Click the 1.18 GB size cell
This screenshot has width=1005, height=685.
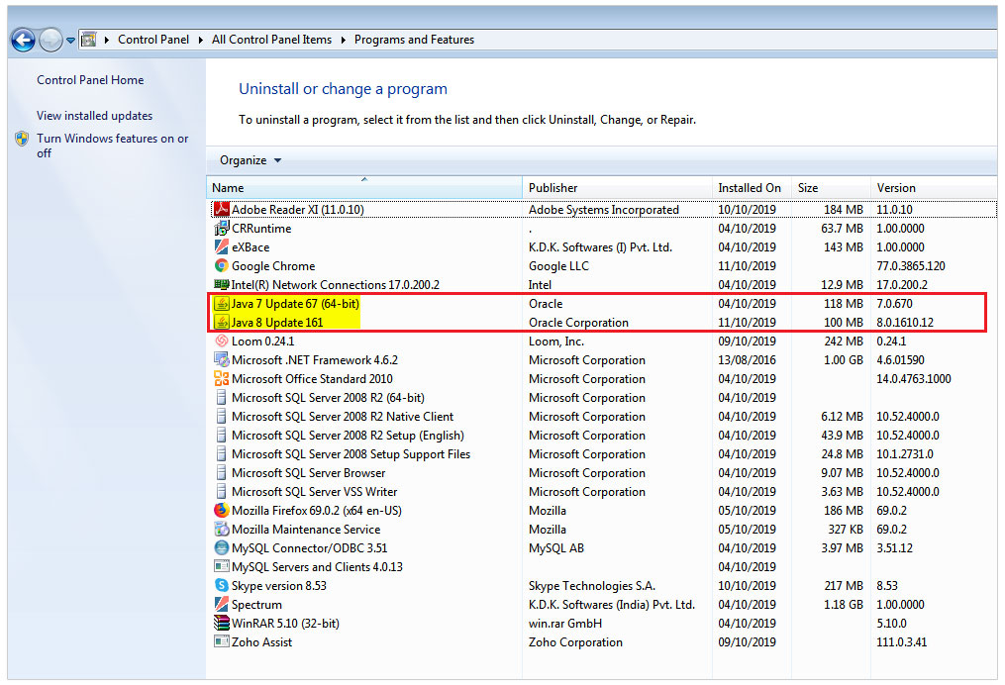(844, 604)
